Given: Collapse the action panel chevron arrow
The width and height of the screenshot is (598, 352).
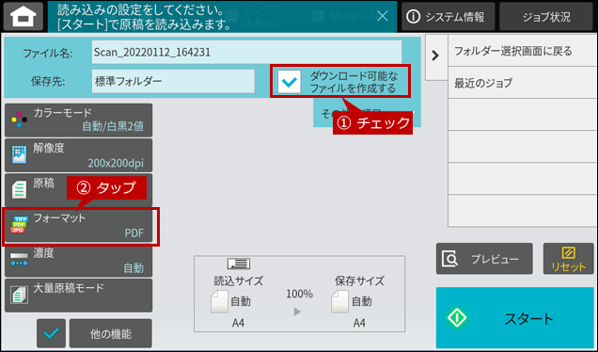Looking at the screenshot, I should (435, 56).
